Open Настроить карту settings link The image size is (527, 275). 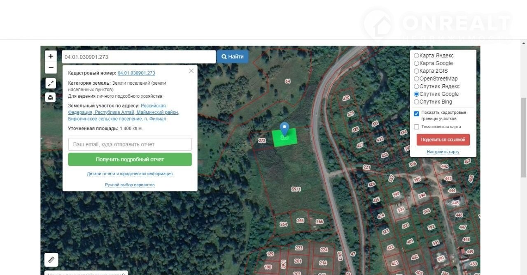443,152
